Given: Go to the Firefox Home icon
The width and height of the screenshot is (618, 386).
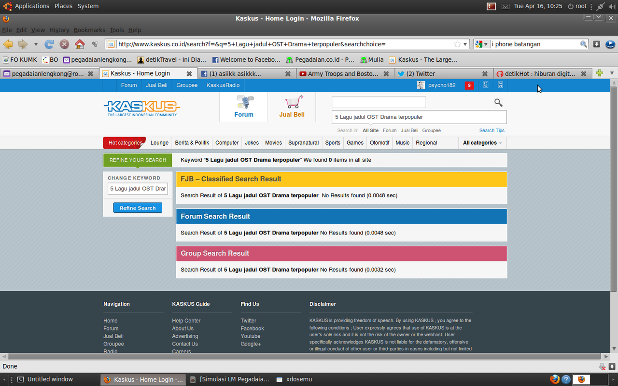Looking at the screenshot, I should (x=80, y=44).
